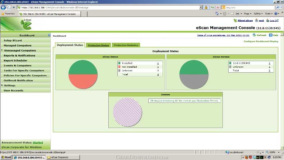Click the browser refresh icon beside address bar
Screen dimensions: 284x160
coord(212,7)
